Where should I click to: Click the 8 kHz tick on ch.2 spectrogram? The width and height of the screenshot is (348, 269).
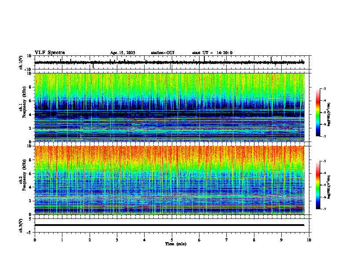click(x=30, y=160)
